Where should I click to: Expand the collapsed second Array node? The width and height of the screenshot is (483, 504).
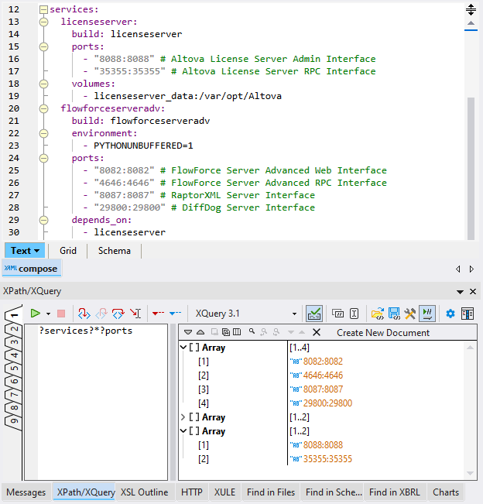tap(183, 417)
